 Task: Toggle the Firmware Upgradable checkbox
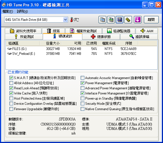pos(11,109)
